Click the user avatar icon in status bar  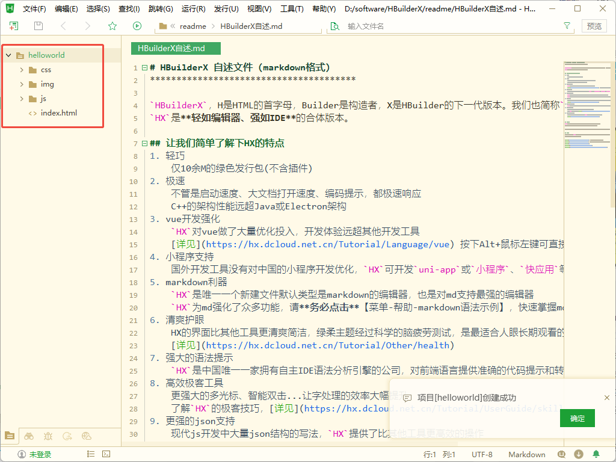[22, 455]
